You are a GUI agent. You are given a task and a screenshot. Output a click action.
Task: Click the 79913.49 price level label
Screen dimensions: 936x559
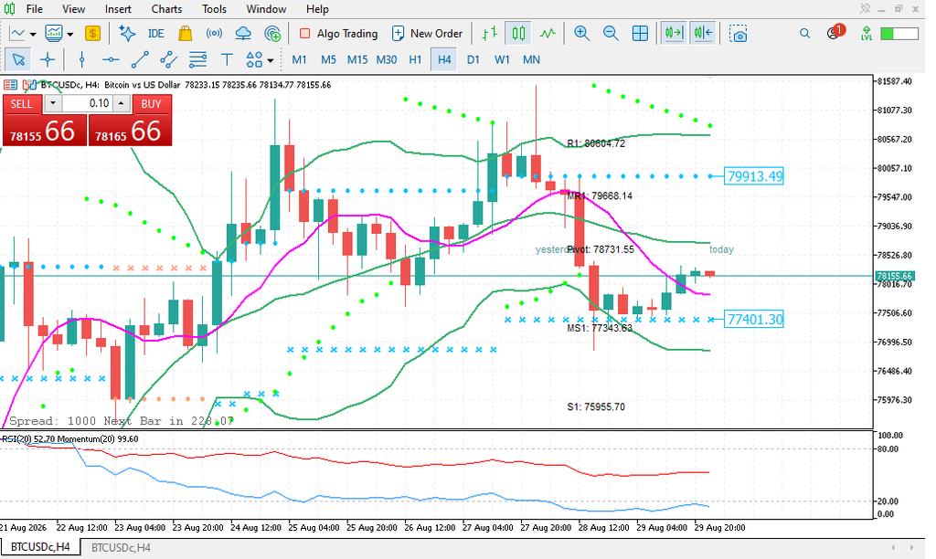[754, 176]
